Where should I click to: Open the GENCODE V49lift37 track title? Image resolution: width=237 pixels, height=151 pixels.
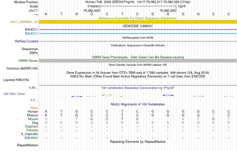pyautogui.click(x=137, y=26)
